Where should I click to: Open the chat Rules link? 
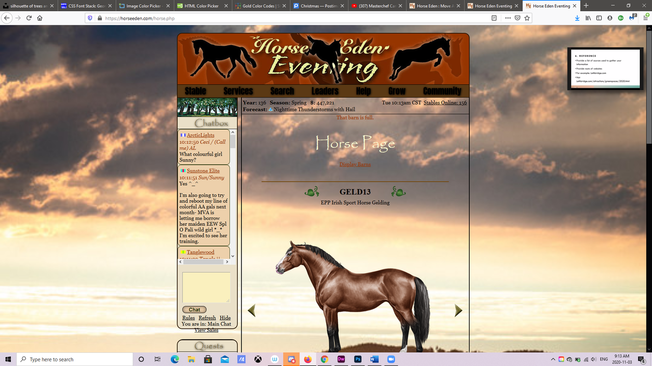point(188,318)
